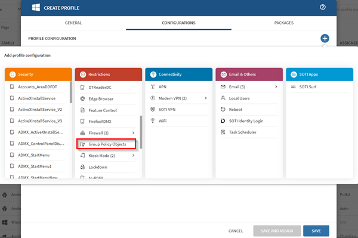Switch to the General tab

[x=73, y=23]
